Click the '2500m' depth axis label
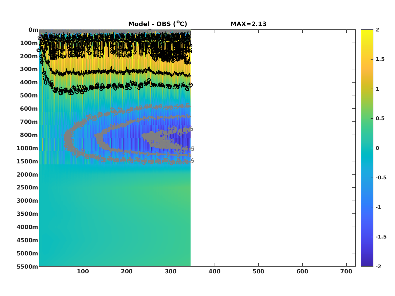 pyautogui.click(x=27, y=187)
